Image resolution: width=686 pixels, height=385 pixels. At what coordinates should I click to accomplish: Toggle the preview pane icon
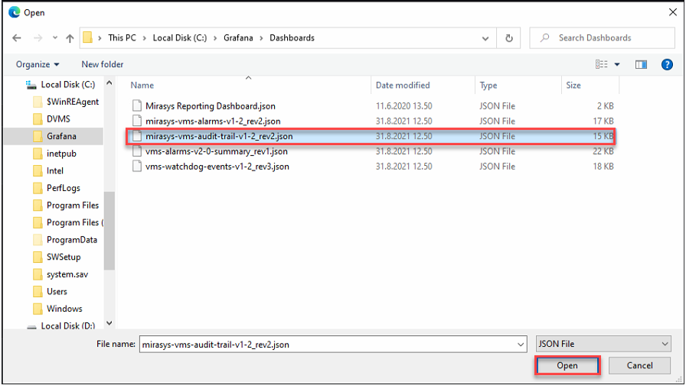[x=641, y=65]
